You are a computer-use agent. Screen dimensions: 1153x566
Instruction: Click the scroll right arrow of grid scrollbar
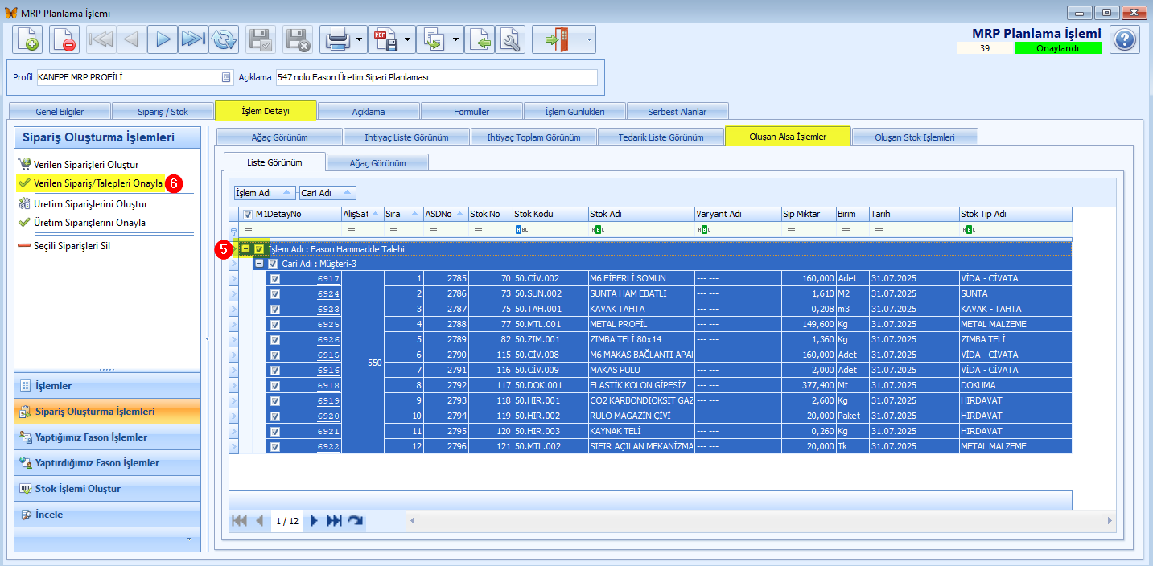1111,521
